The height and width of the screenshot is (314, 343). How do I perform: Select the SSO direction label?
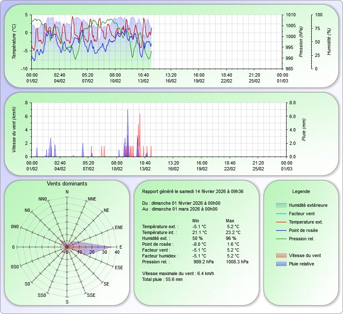pyautogui.click(x=42, y=295)
